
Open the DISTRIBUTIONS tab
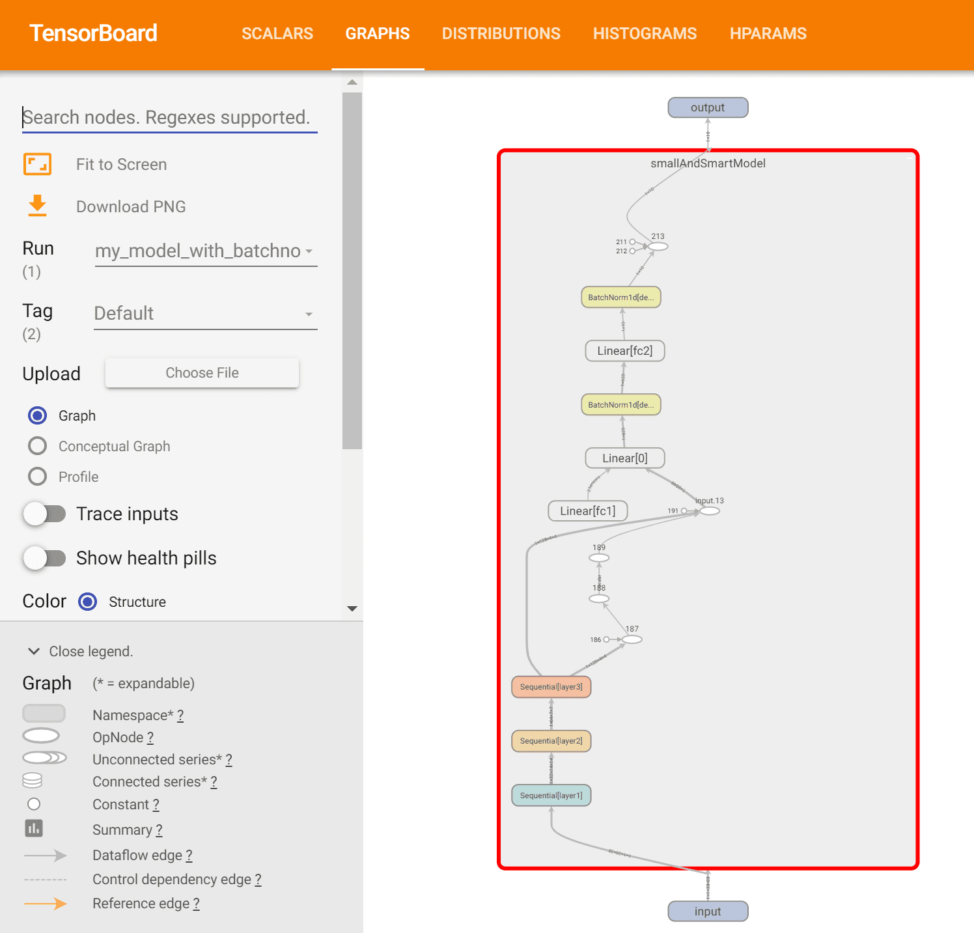coord(501,34)
